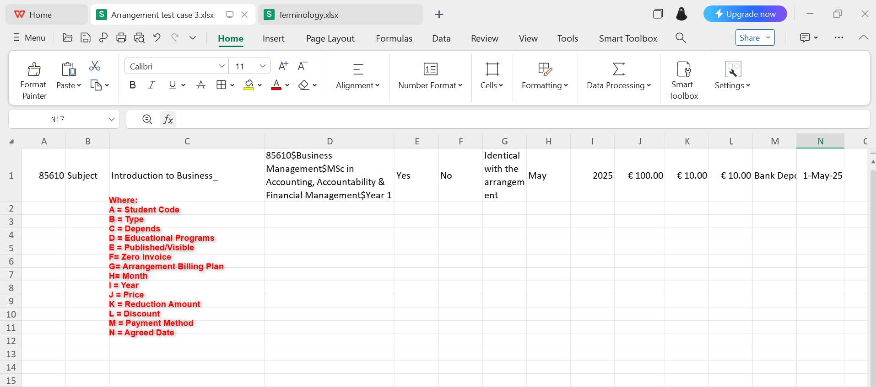This screenshot has width=876, height=387.
Task: Click the Save icon in quick toolbar
Action: (85, 38)
